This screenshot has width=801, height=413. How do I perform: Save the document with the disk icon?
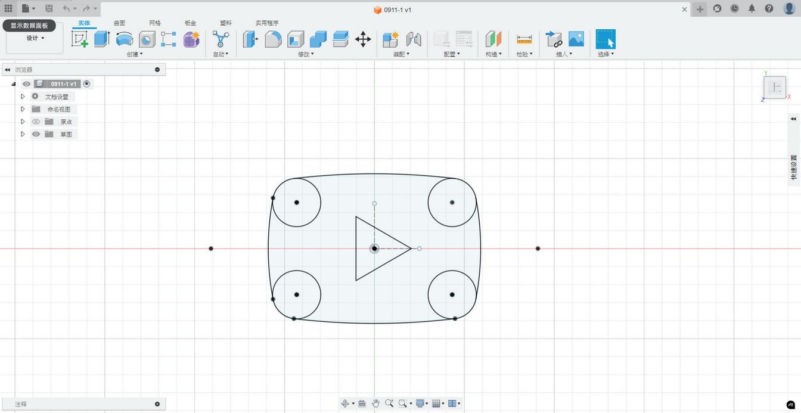click(49, 8)
